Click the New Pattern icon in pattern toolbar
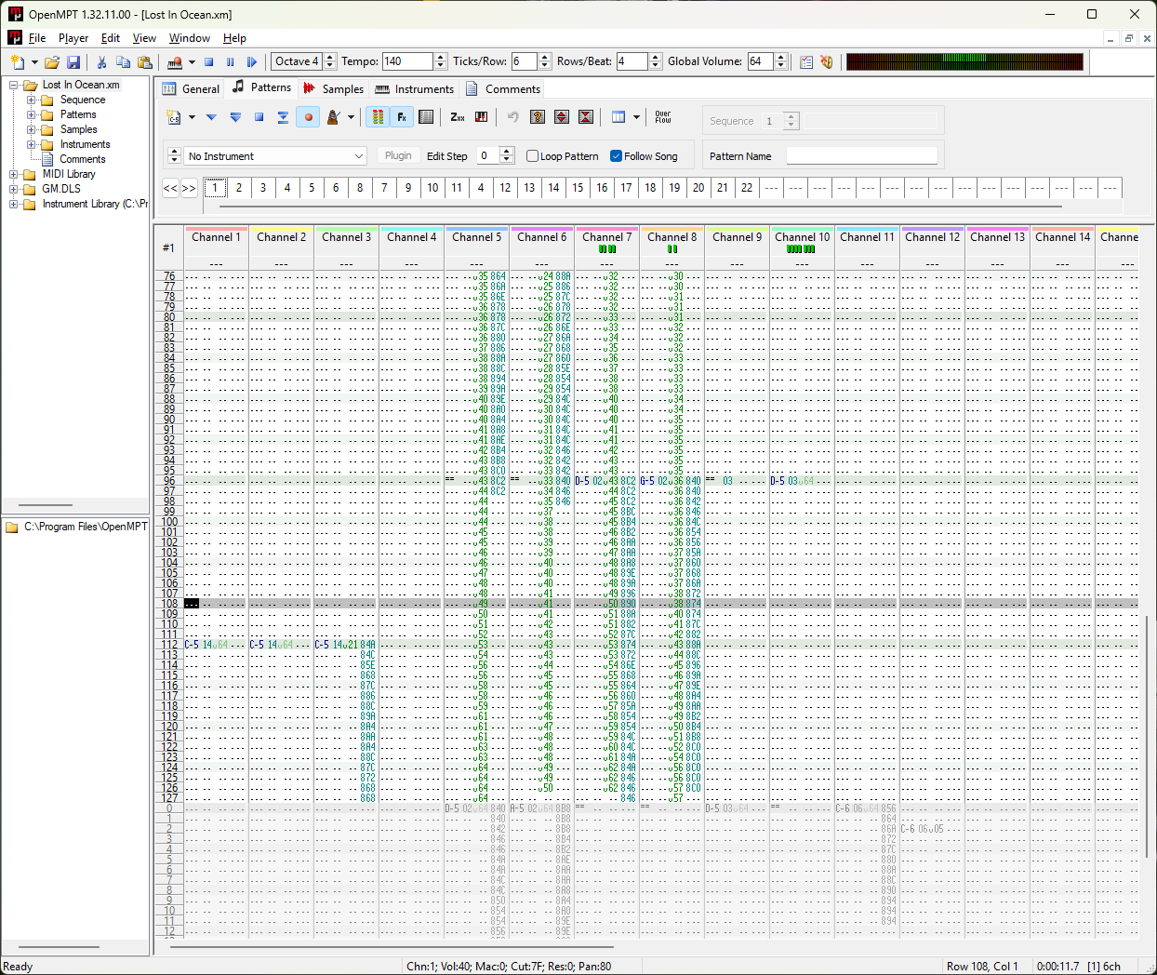 click(x=174, y=117)
